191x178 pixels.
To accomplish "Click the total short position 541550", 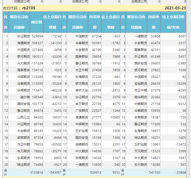I will pyautogui.click(x=154, y=172).
